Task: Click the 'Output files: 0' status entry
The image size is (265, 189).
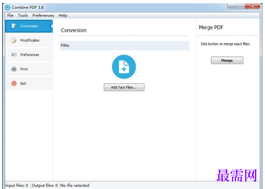Action: click(x=45, y=186)
